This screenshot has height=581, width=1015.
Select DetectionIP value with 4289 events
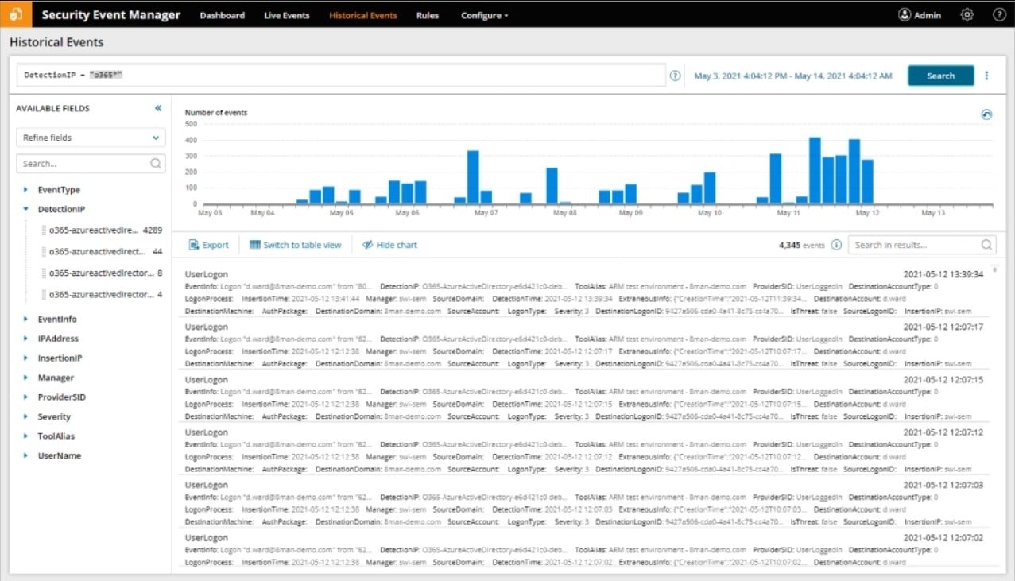click(x=102, y=230)
